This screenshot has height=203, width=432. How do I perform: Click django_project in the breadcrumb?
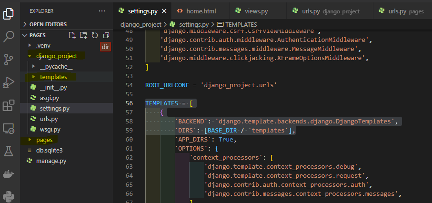point(141,24)
